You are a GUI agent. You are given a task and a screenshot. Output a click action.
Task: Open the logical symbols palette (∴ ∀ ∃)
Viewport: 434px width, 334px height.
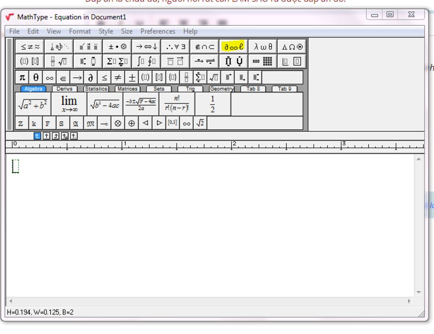[x=175, y=47]
